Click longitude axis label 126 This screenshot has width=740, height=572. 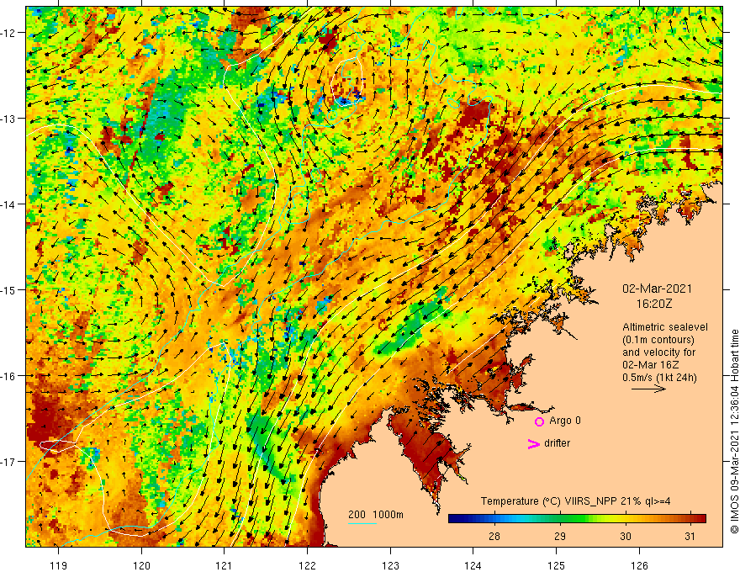point(639,565)
